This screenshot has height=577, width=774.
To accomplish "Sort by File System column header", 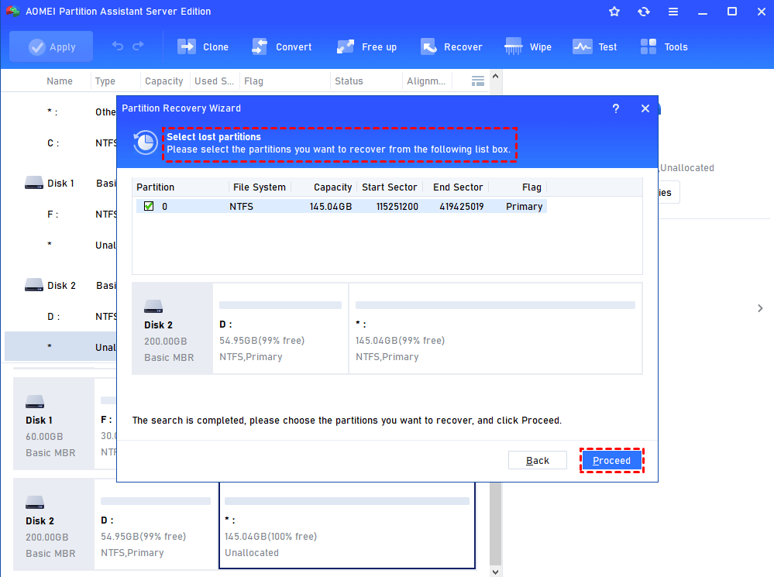I will click(260, 187).
